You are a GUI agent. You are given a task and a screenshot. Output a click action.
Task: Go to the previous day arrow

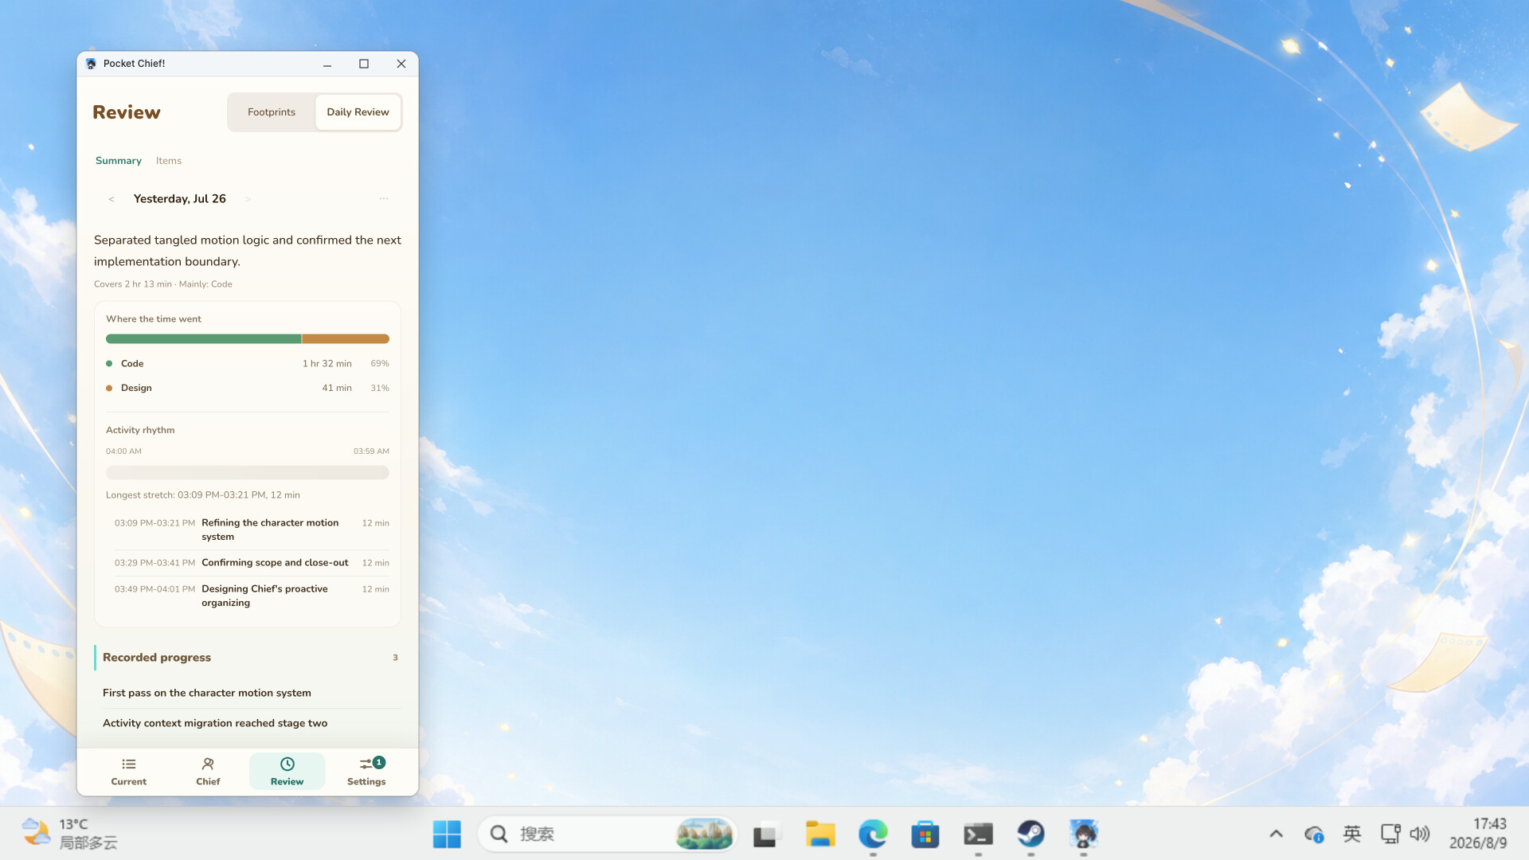(x=111, y=199)
